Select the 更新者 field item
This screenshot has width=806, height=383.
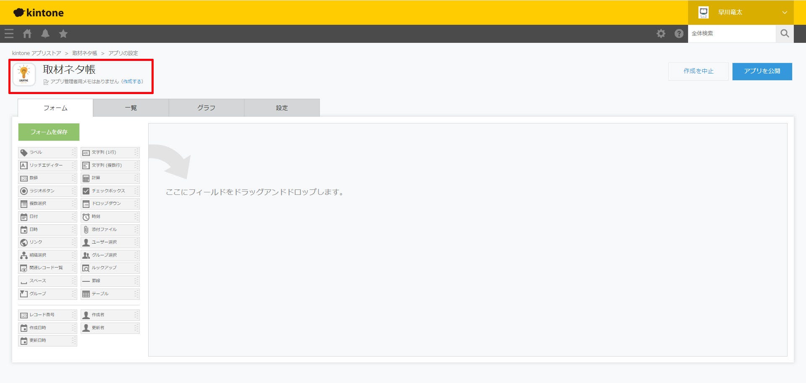[110, 328]
